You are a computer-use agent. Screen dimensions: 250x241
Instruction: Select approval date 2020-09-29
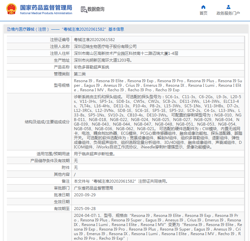85,195
